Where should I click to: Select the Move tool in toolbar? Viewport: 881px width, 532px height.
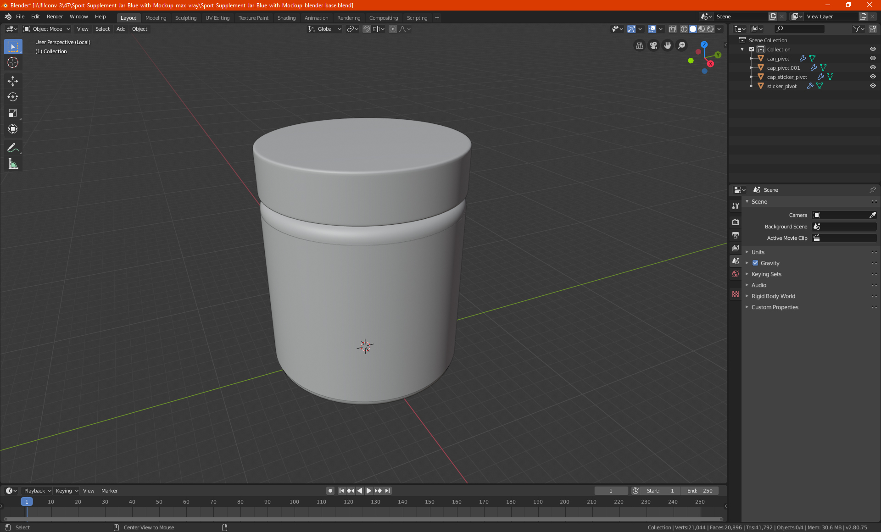click(x=13, y=81)
